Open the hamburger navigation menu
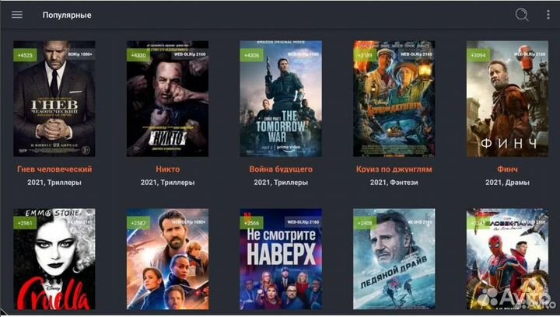560x317 pixels. click(17, 15)
